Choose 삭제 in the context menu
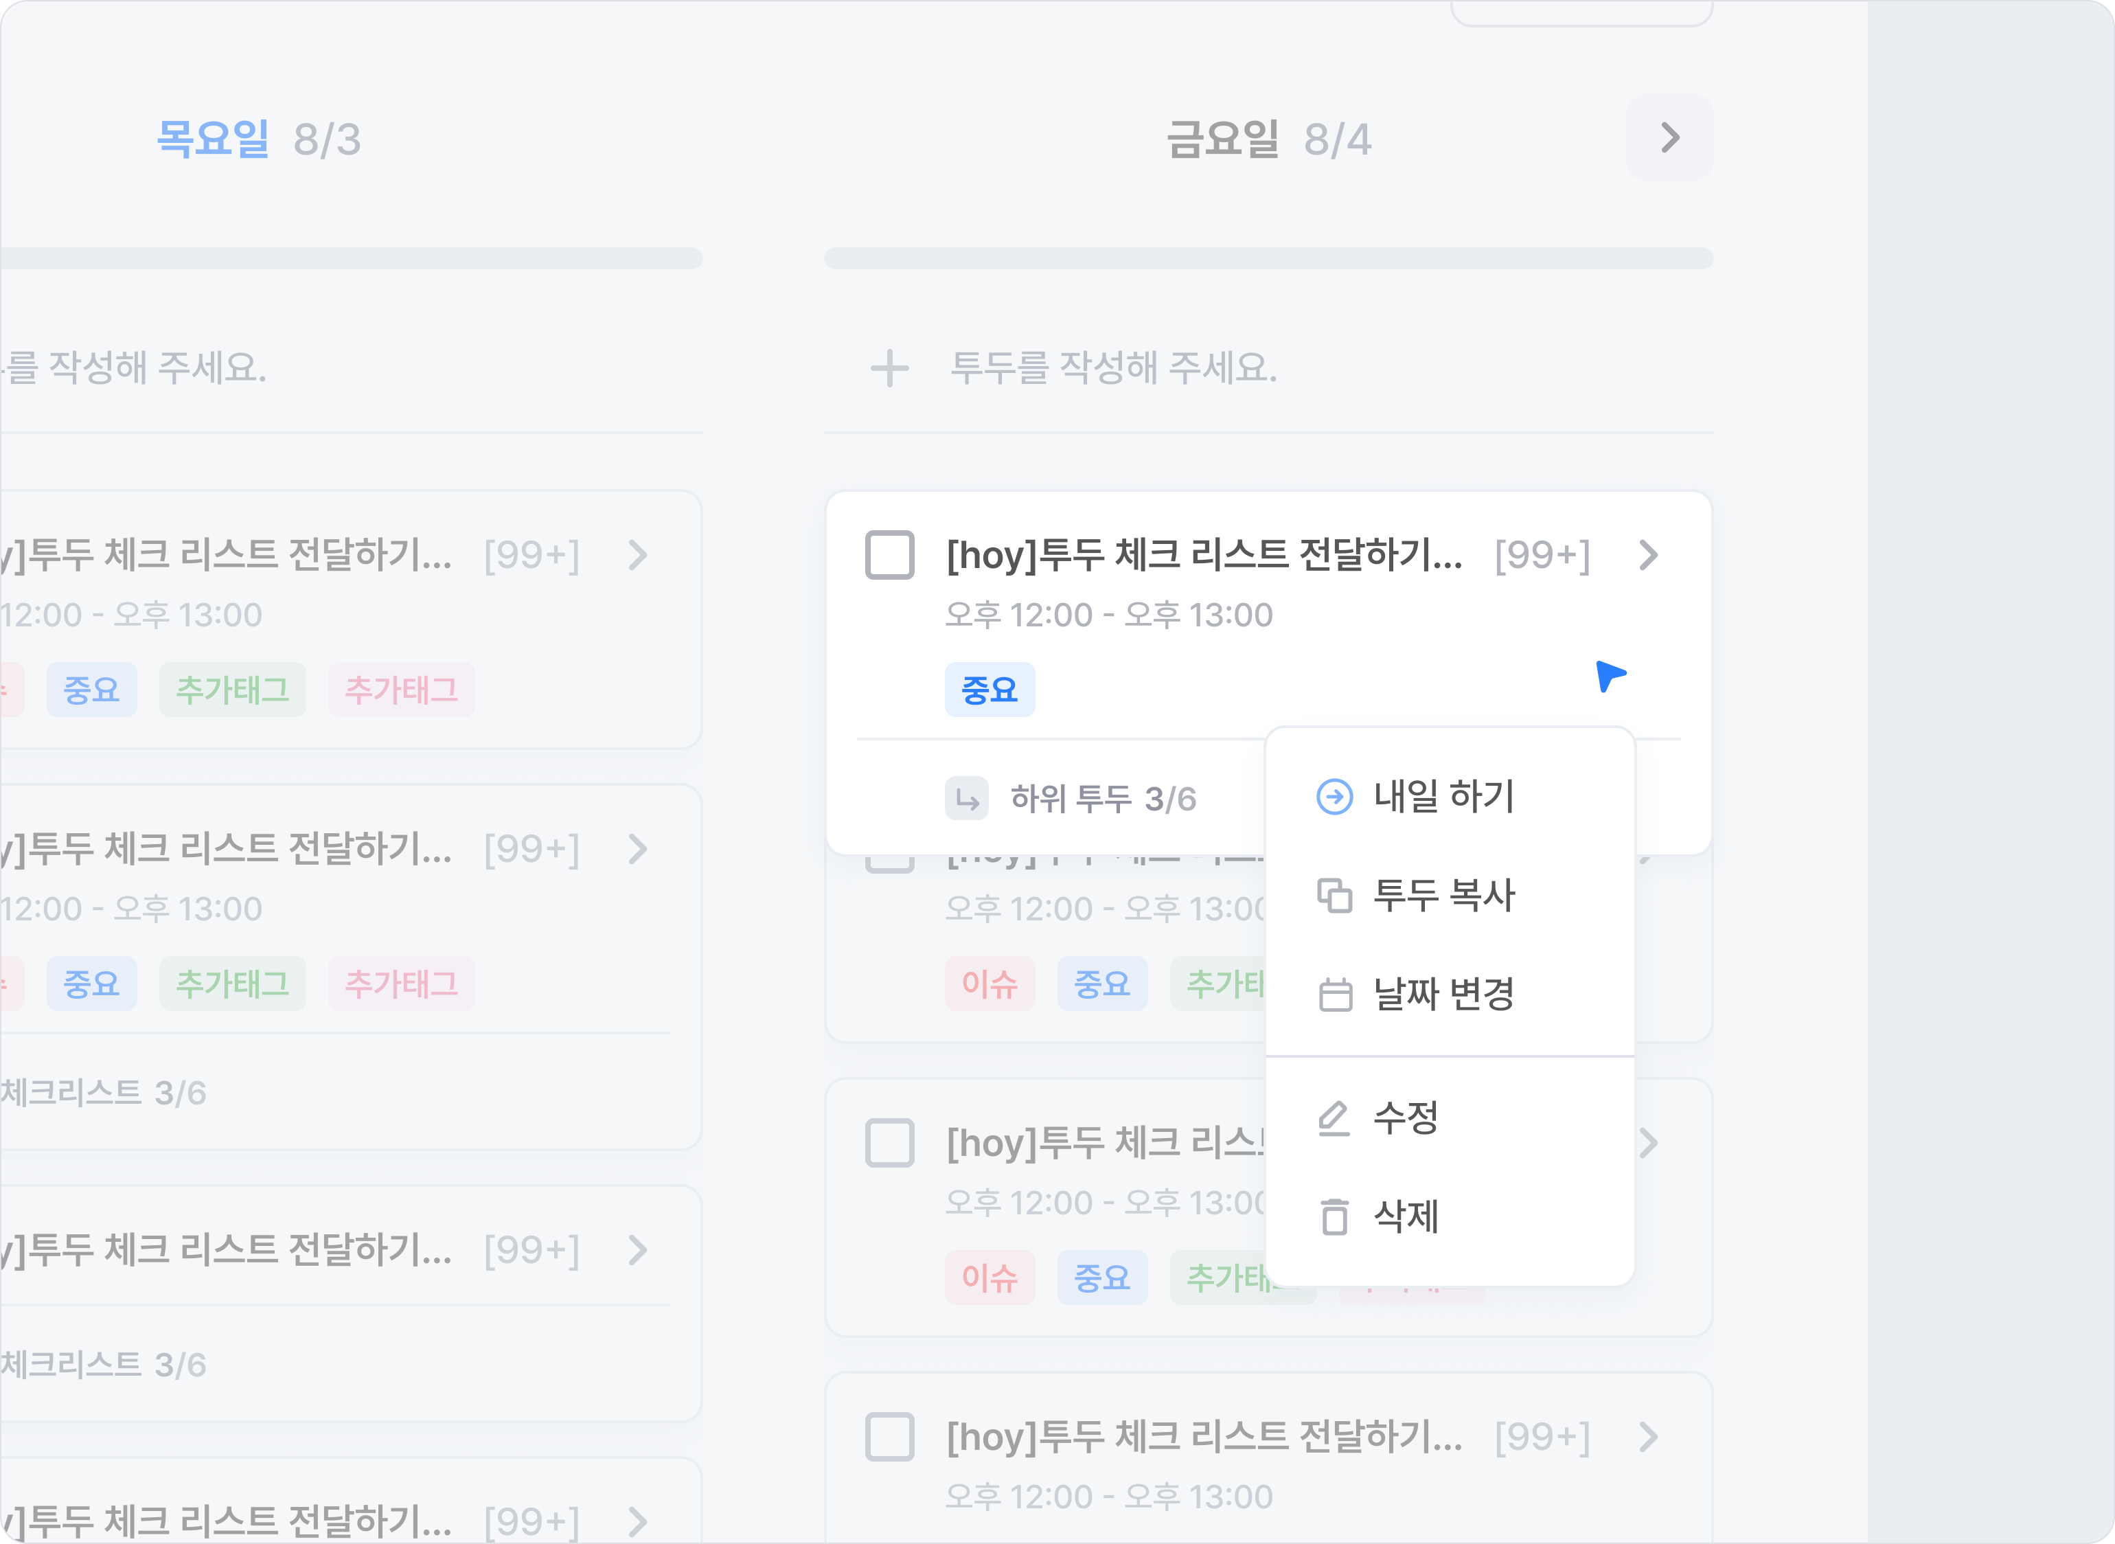The height and width of the screenshot is (1544, 2115). point(1406,1217)
